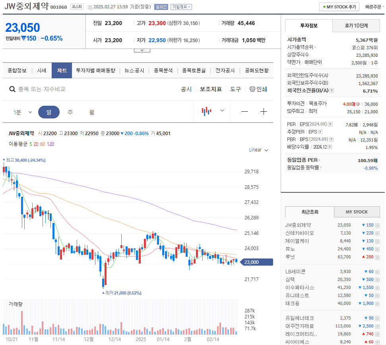Viewport: 386px width, 345px height.
Task: Zoom in on the chart with plus icon
Action: pos(264,112)
